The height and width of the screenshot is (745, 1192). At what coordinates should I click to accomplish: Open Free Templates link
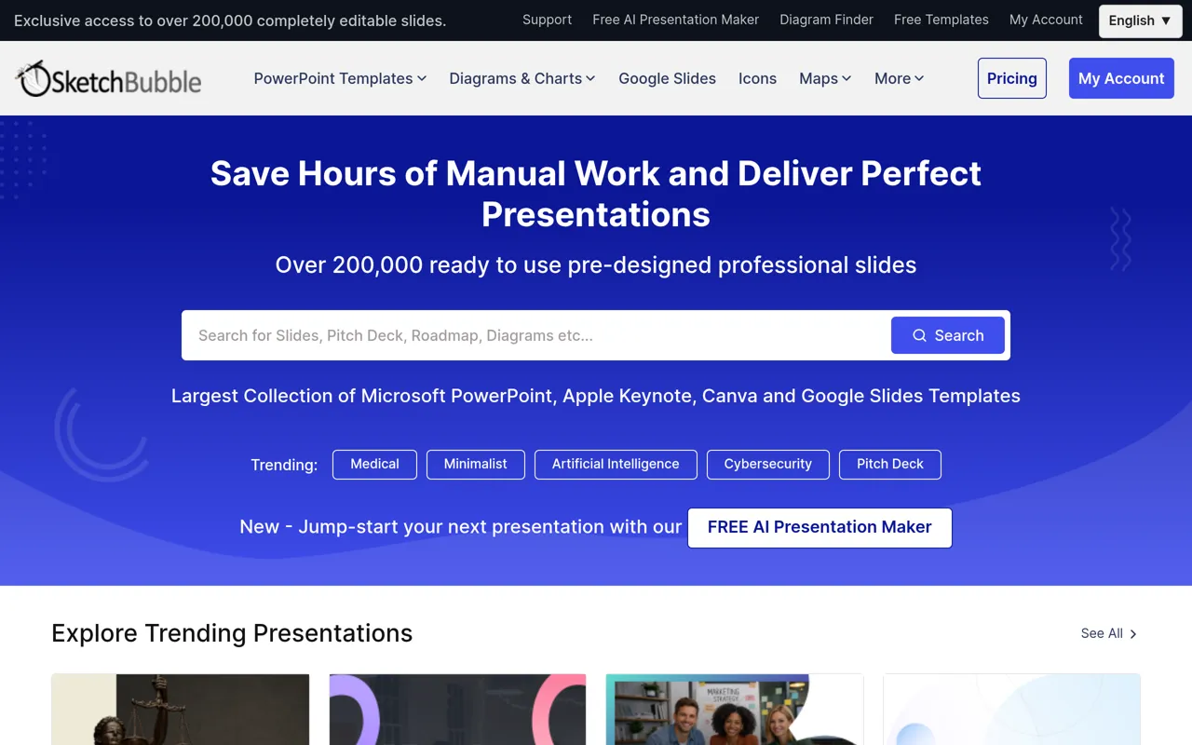pyautogui.click(x=941, y=20)
